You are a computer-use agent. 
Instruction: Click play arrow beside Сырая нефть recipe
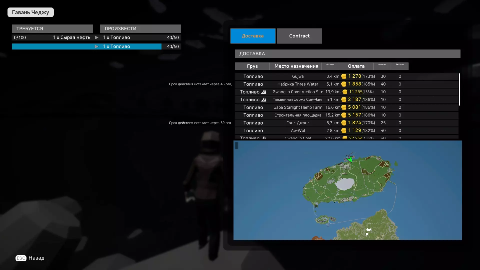(x=96, y=37)
